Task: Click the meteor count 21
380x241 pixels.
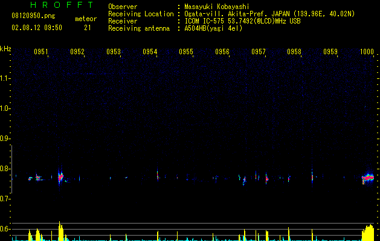Action: point(88,28)
